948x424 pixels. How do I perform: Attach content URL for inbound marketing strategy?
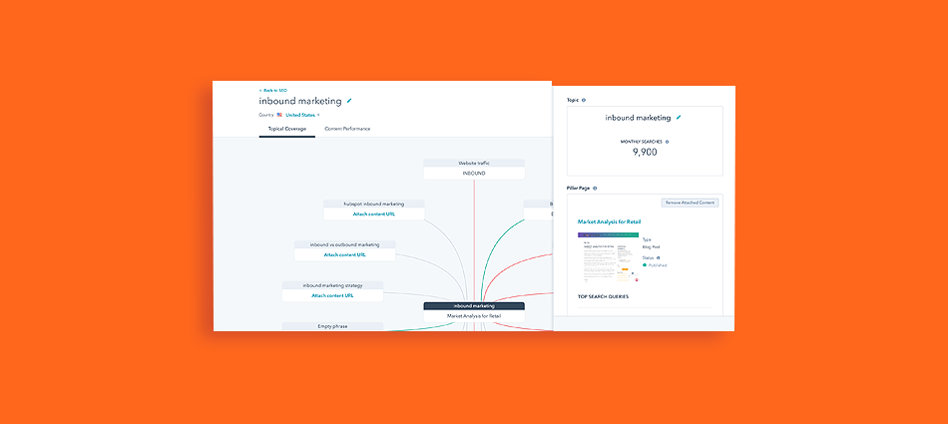(x=332, y=295)
